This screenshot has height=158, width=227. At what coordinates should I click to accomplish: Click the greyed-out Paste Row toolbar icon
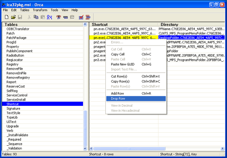pos(72,17)
